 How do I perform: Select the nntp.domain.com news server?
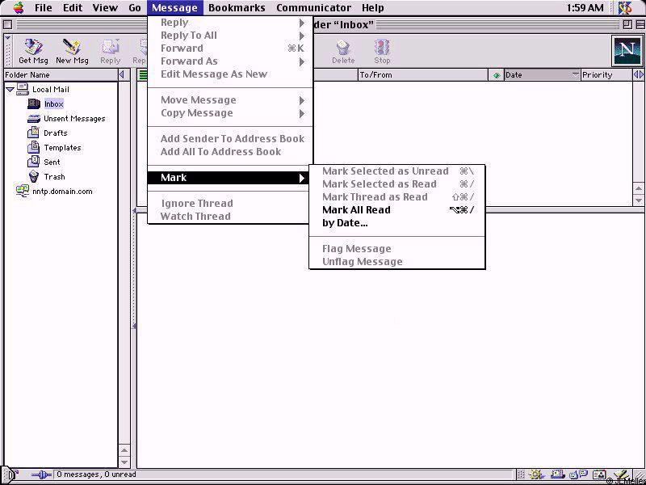tap(62, 192)
